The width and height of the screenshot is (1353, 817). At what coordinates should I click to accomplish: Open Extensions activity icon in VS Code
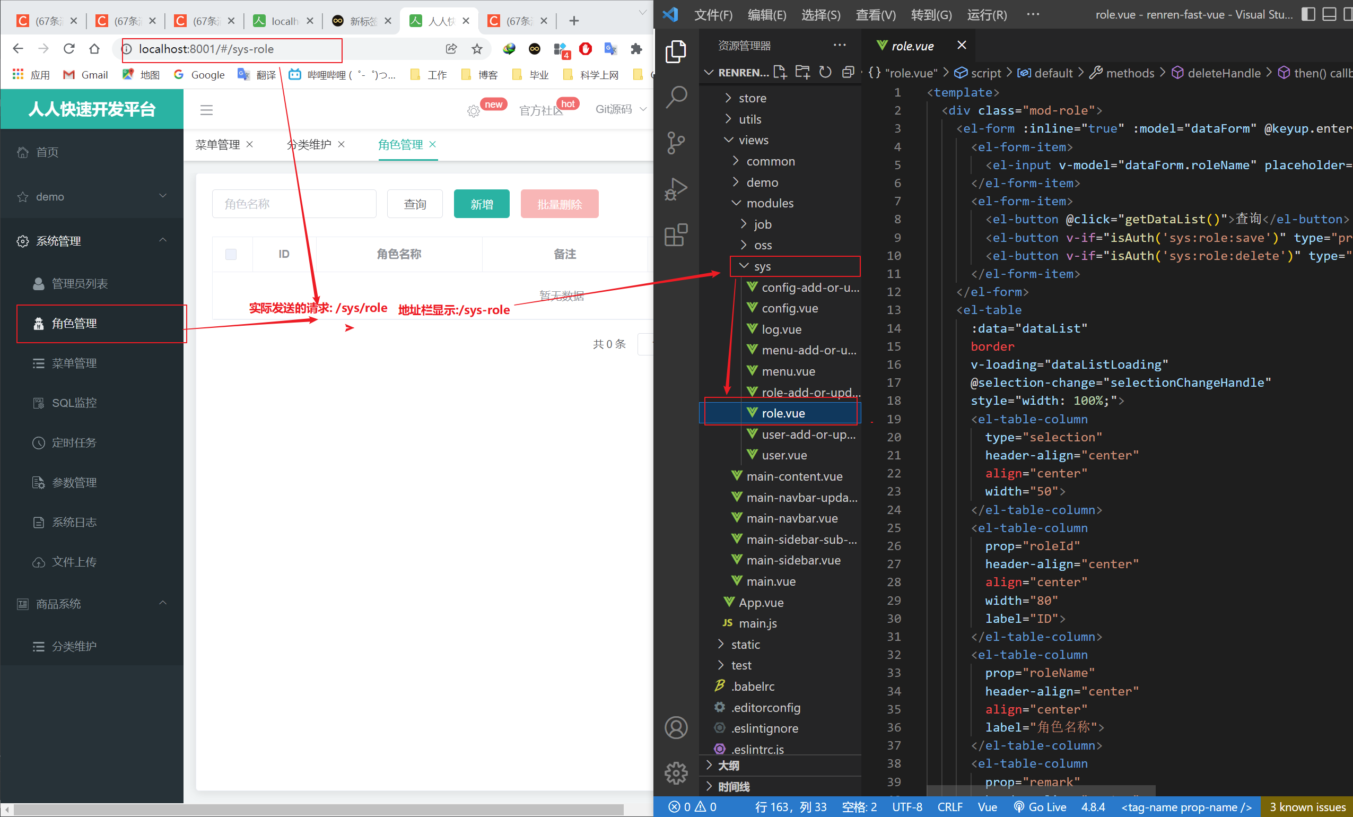point(675,235)
